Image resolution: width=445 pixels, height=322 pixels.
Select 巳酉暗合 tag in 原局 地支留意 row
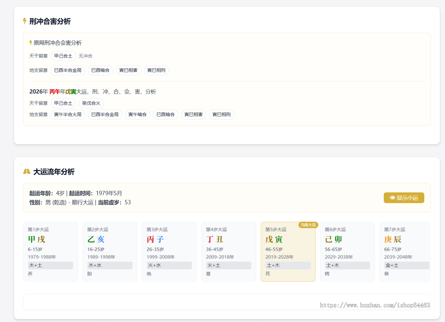pos(100,70)
